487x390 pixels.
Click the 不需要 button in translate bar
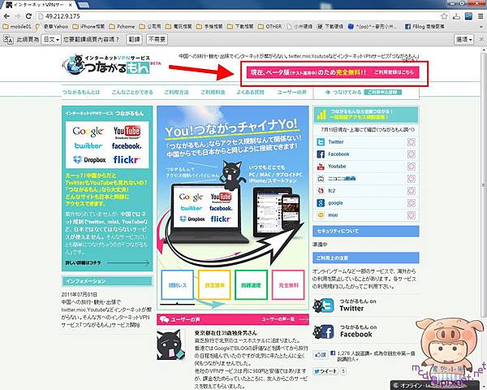(x=157, y=40)
